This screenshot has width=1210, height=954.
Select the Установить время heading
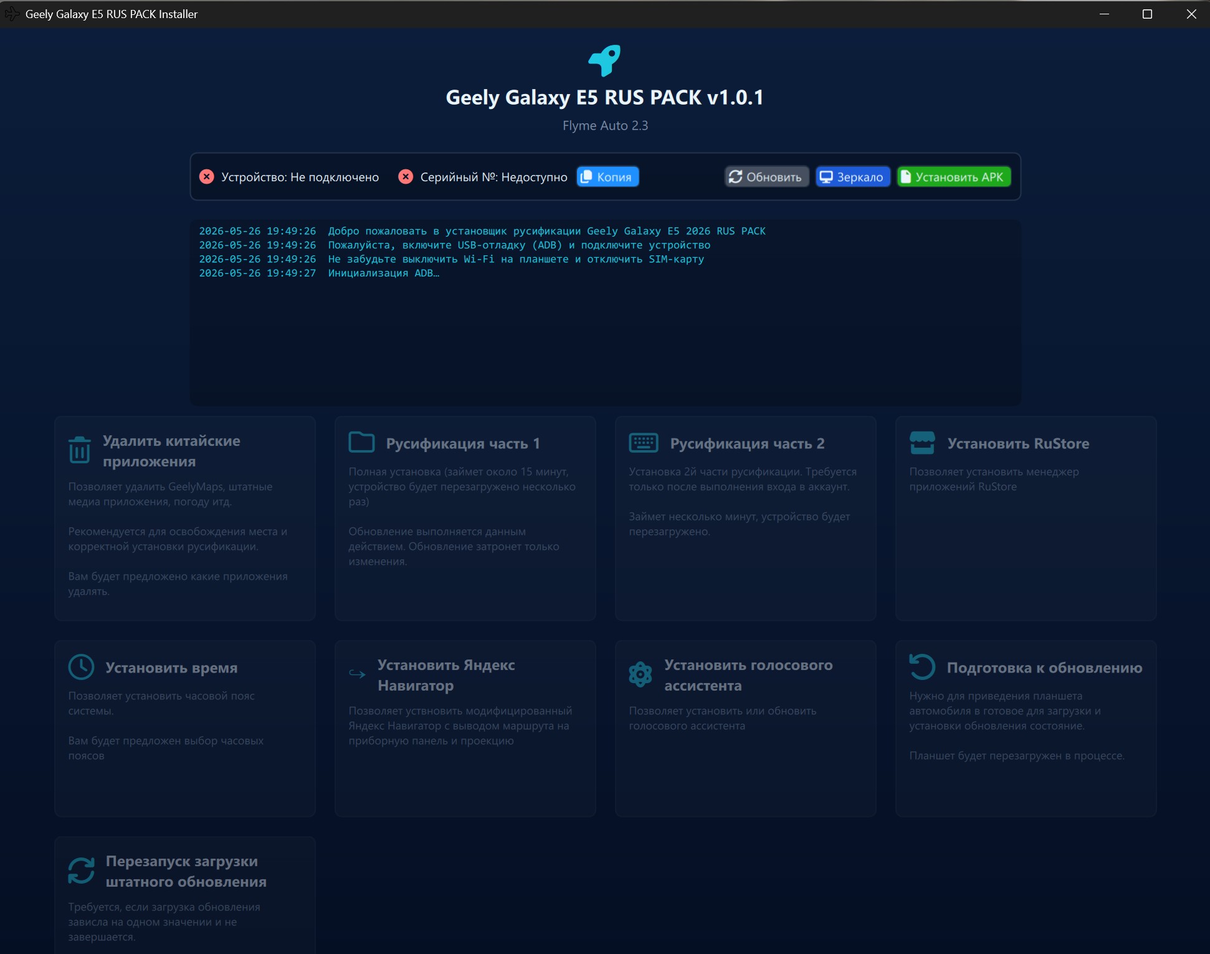[x=171, y=668]
